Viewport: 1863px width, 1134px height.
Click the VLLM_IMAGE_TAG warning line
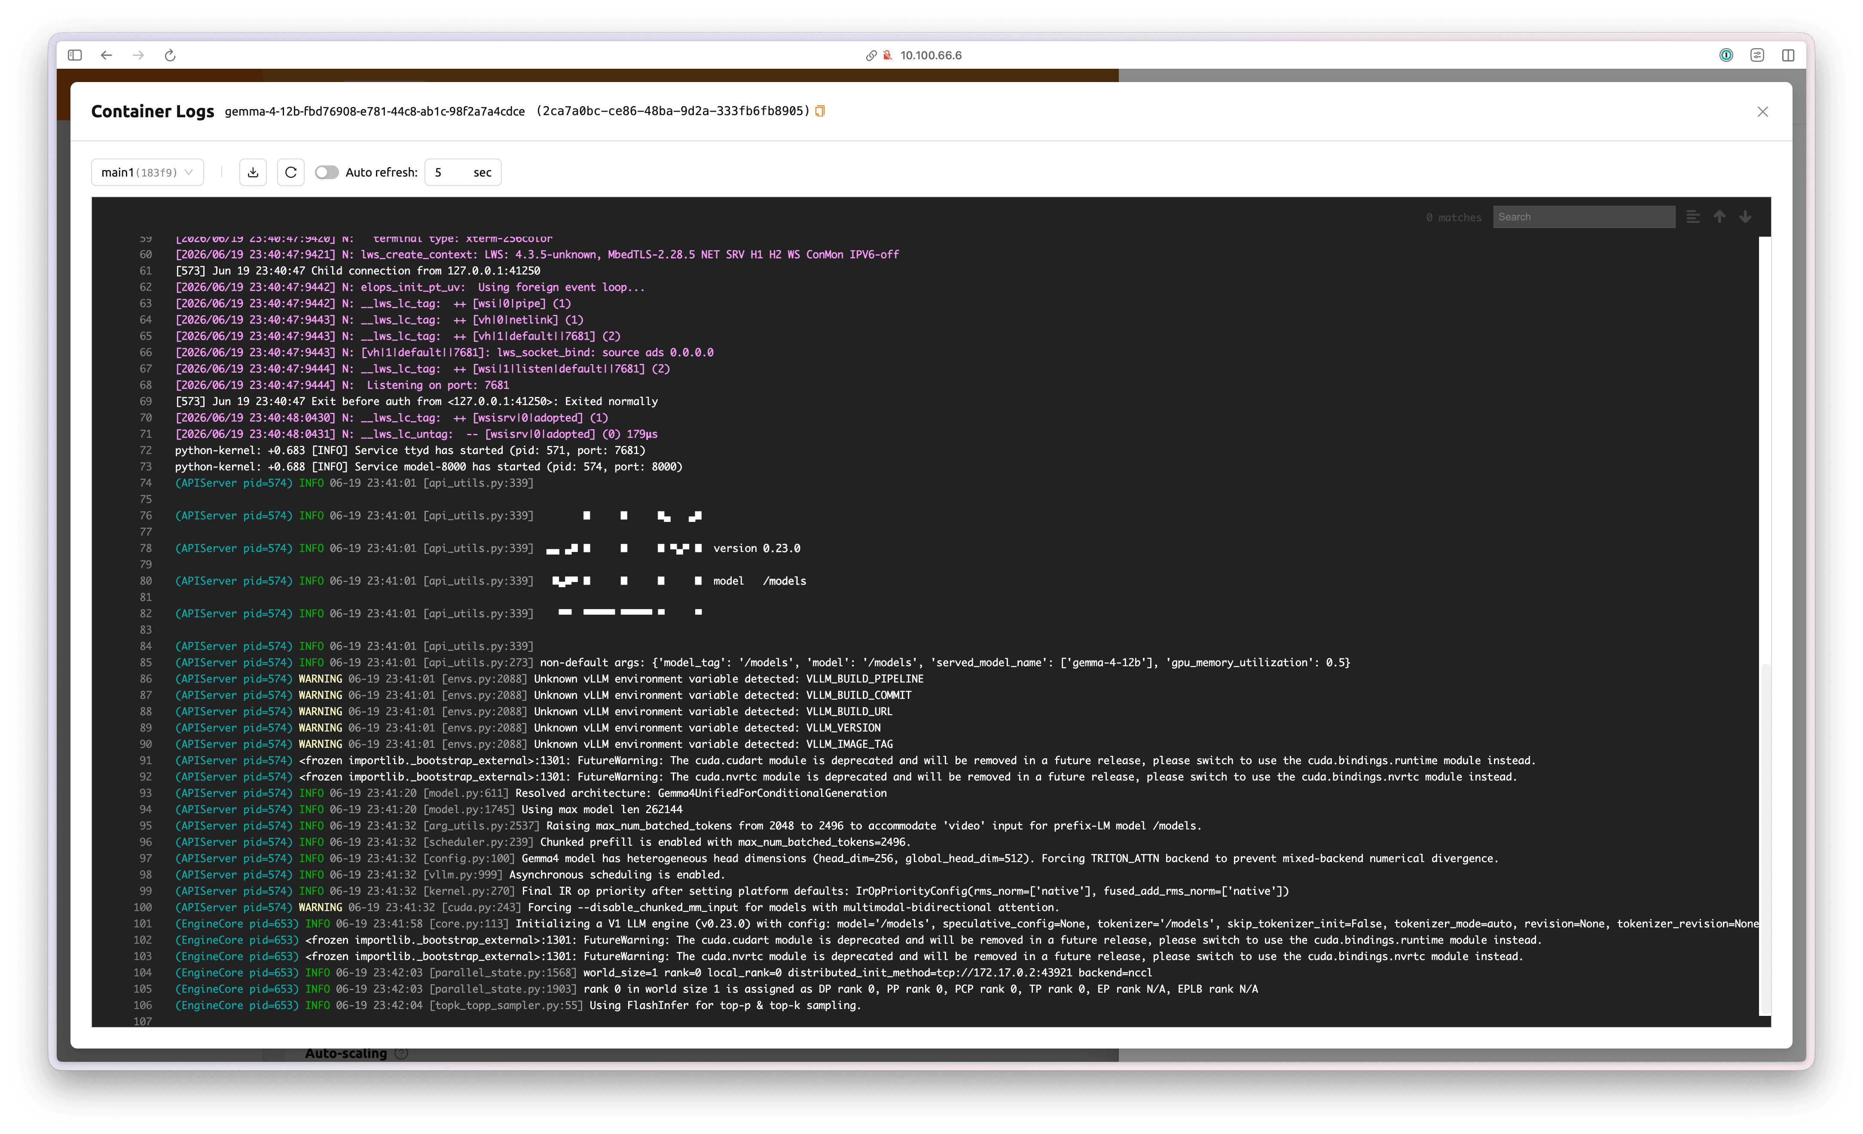click(534, 745)
